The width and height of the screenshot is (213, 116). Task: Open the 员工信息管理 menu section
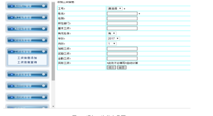point(27,17)
